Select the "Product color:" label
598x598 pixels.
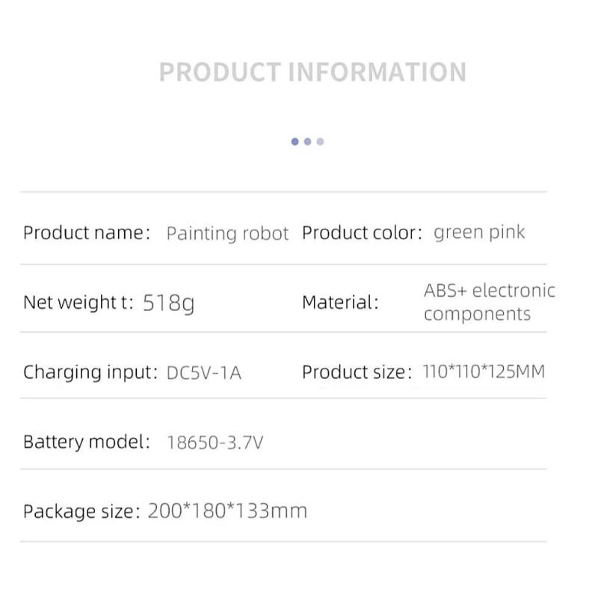click(363, 232)
